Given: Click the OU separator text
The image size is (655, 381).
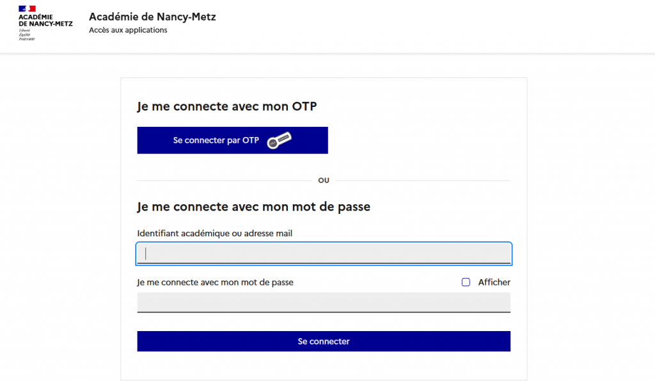Looking at the screenshot, I should (324, 181).
